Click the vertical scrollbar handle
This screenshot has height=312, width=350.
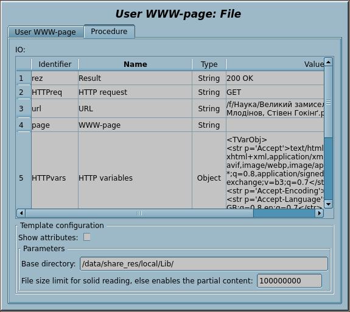pos(328,102)
